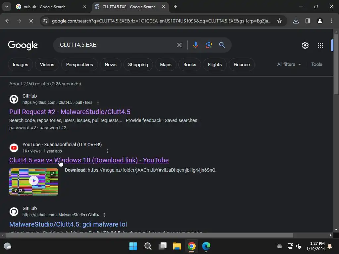Click the horizontal scrollbar thumb

tap(149, 235)
